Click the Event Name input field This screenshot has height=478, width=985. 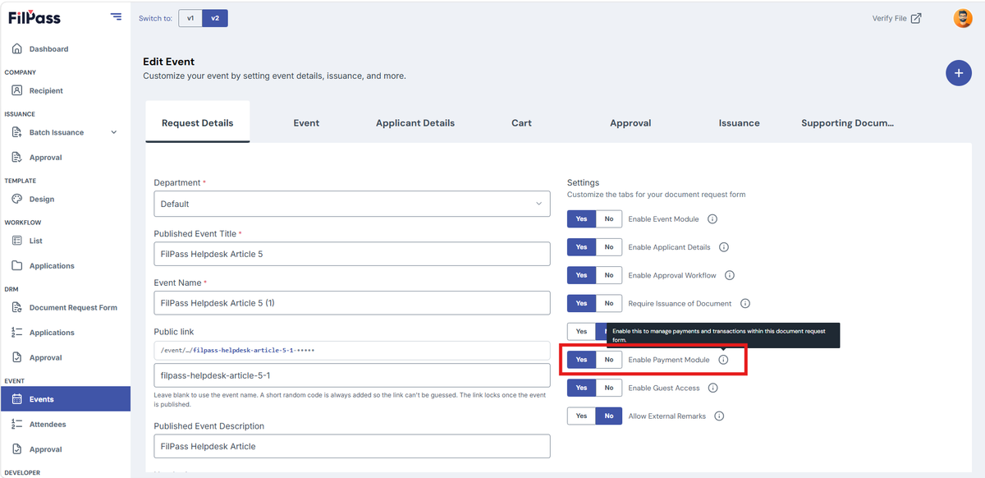[352, 303]
